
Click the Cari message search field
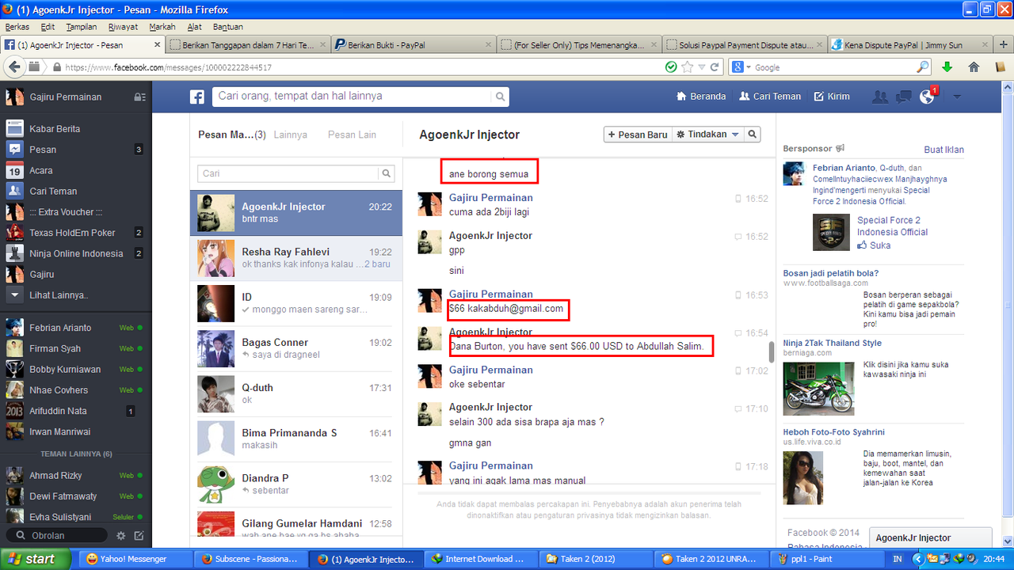tap(288, 173)
